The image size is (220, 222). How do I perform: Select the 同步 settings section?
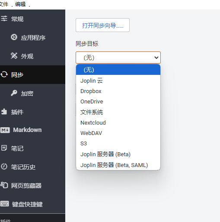32,75
